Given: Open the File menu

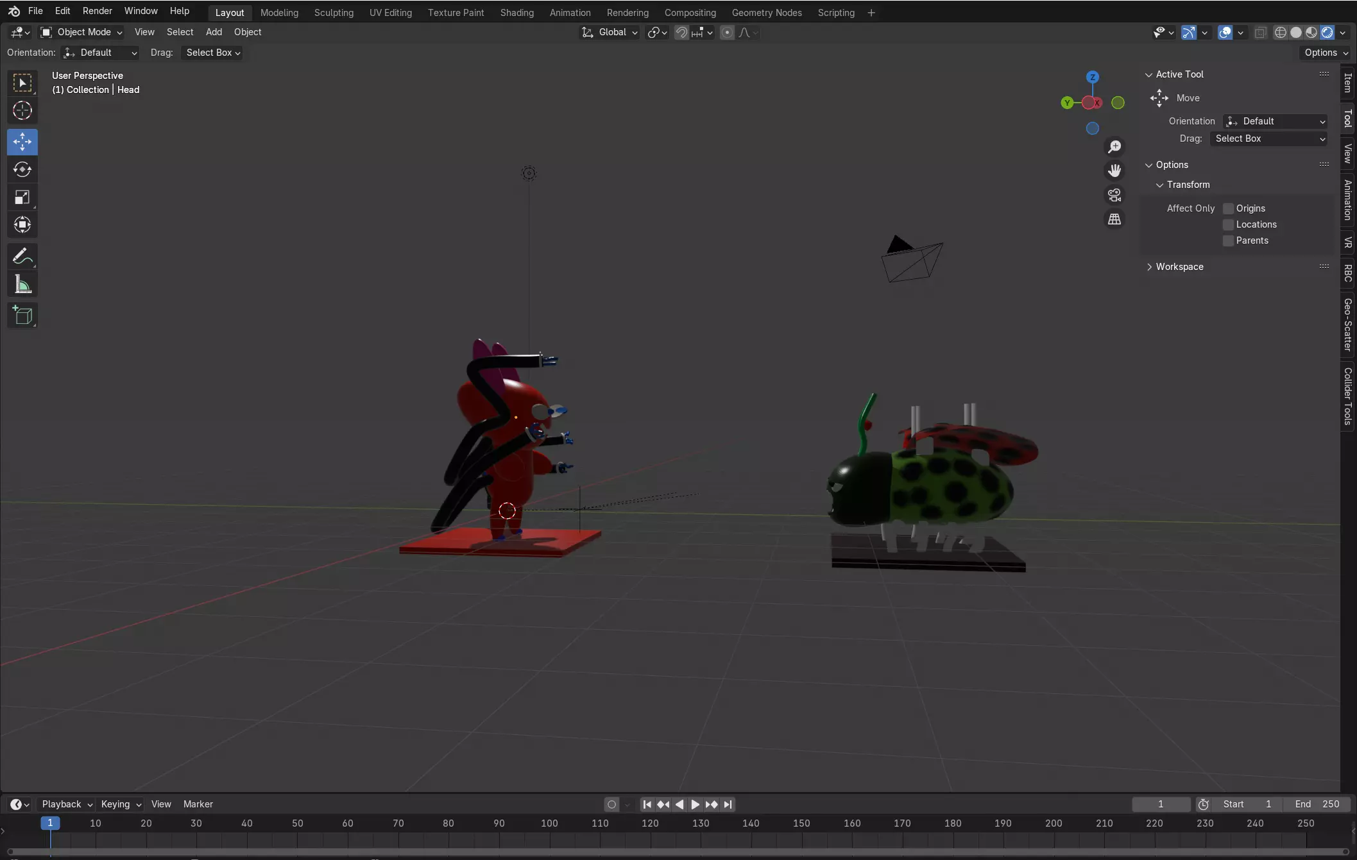Looking at the screenshot, I should tap(35, 11).
